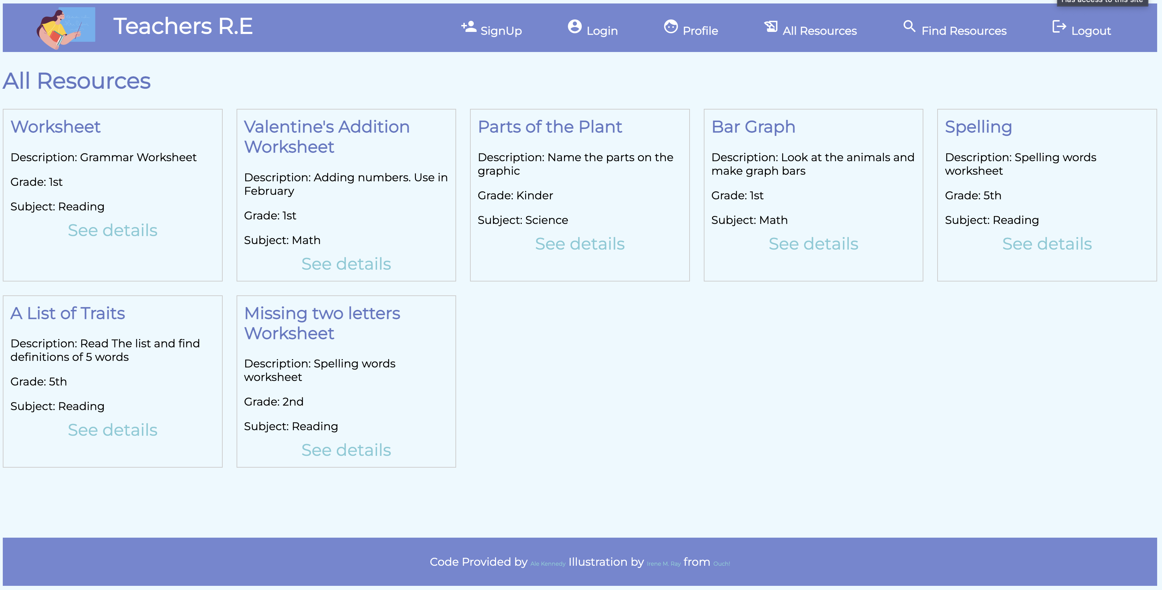1162x590 pixels.
Task: See details for Missing two letters Worksheet
Action: 346,450
